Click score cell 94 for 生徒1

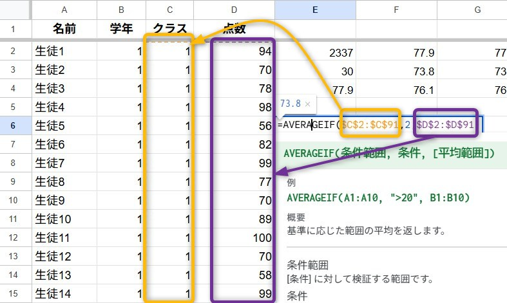(x=242, y=51)
